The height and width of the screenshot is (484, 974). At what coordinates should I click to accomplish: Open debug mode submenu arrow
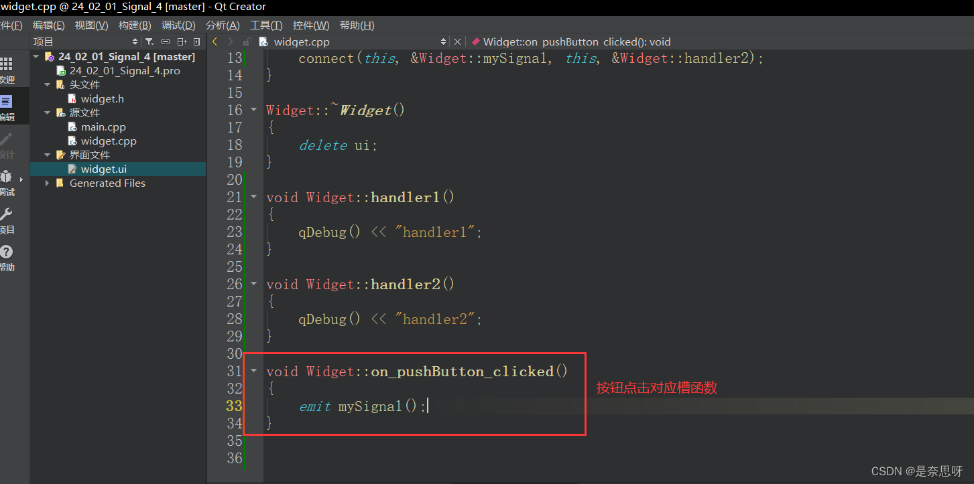pyautogui.click(x=21, y=179)
